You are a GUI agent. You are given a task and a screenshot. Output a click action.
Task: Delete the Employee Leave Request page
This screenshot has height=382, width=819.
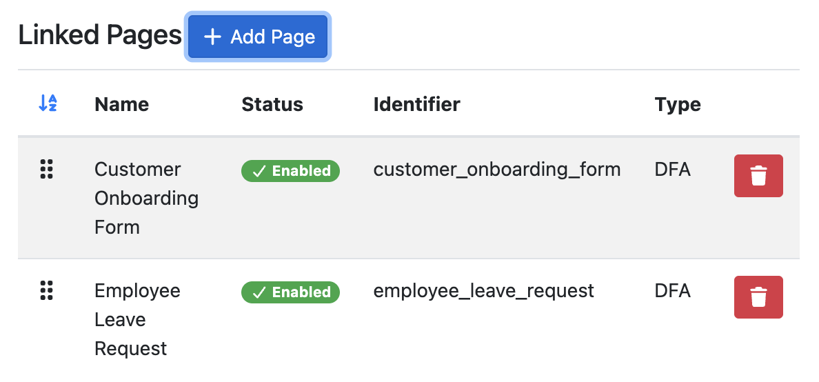click(758, 296)
